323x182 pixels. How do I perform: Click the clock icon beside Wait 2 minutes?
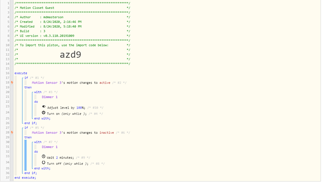click(x=44, y=156)
